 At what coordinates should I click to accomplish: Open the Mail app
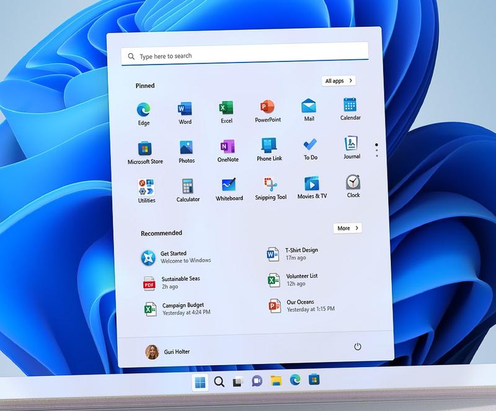(309, 110)
